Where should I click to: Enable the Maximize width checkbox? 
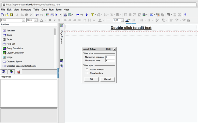(x=87, y=69)
